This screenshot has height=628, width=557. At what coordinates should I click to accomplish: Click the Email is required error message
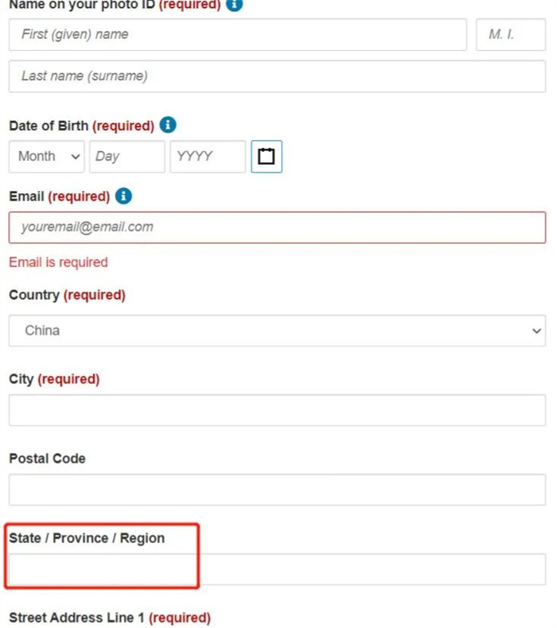(59, 262)
